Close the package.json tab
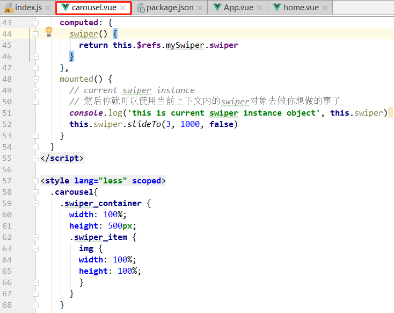 tap(200, 8)
